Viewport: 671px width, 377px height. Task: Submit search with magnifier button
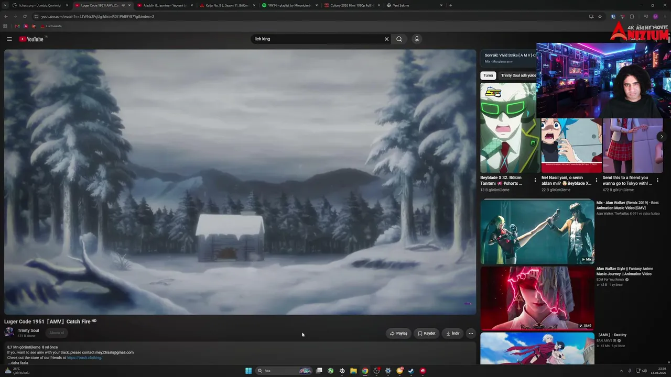[x=399, y=39]
